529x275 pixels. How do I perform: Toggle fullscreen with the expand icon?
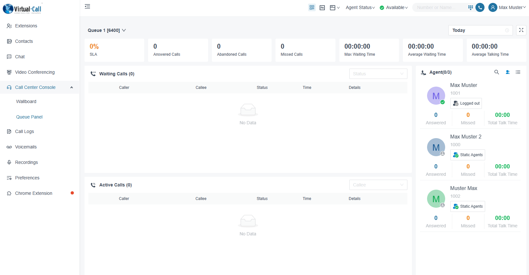pos(521,30)
